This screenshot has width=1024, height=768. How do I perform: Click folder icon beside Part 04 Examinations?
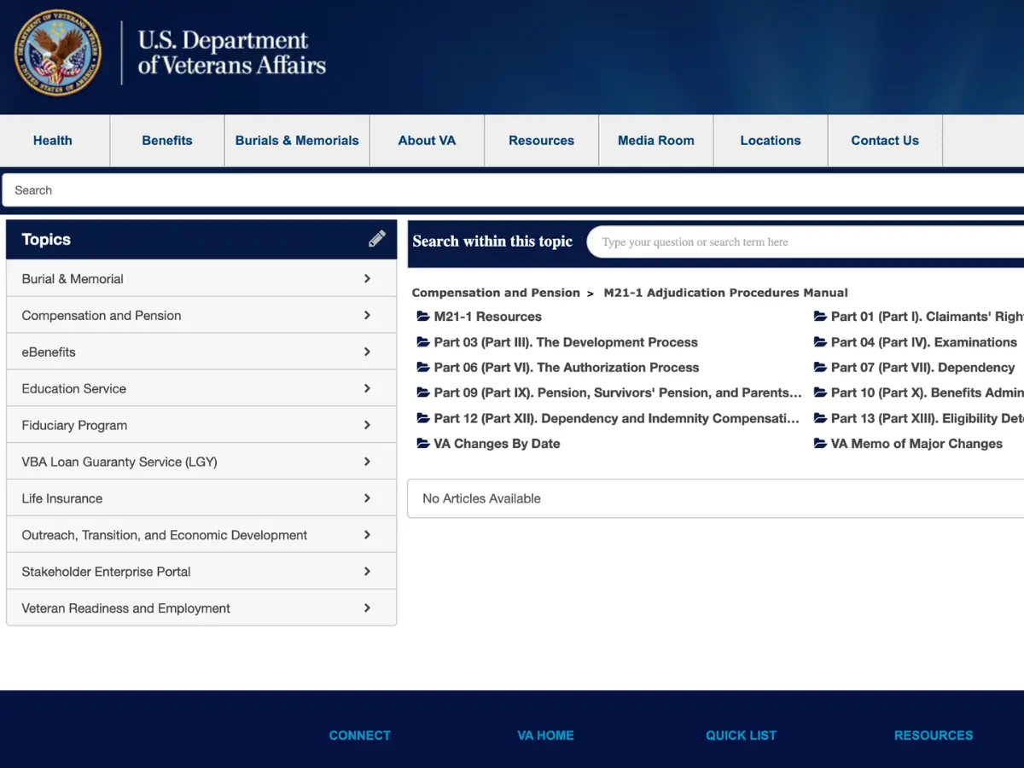(821, 342)
